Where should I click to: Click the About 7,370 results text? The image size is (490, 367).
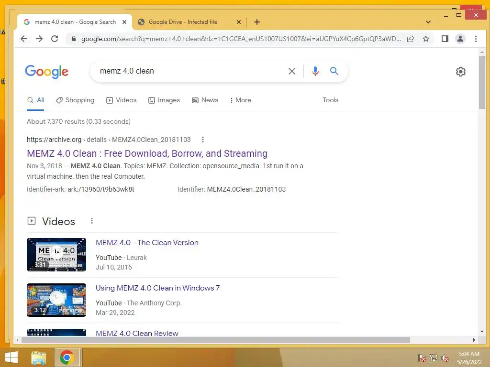click(x=78, y=121)
